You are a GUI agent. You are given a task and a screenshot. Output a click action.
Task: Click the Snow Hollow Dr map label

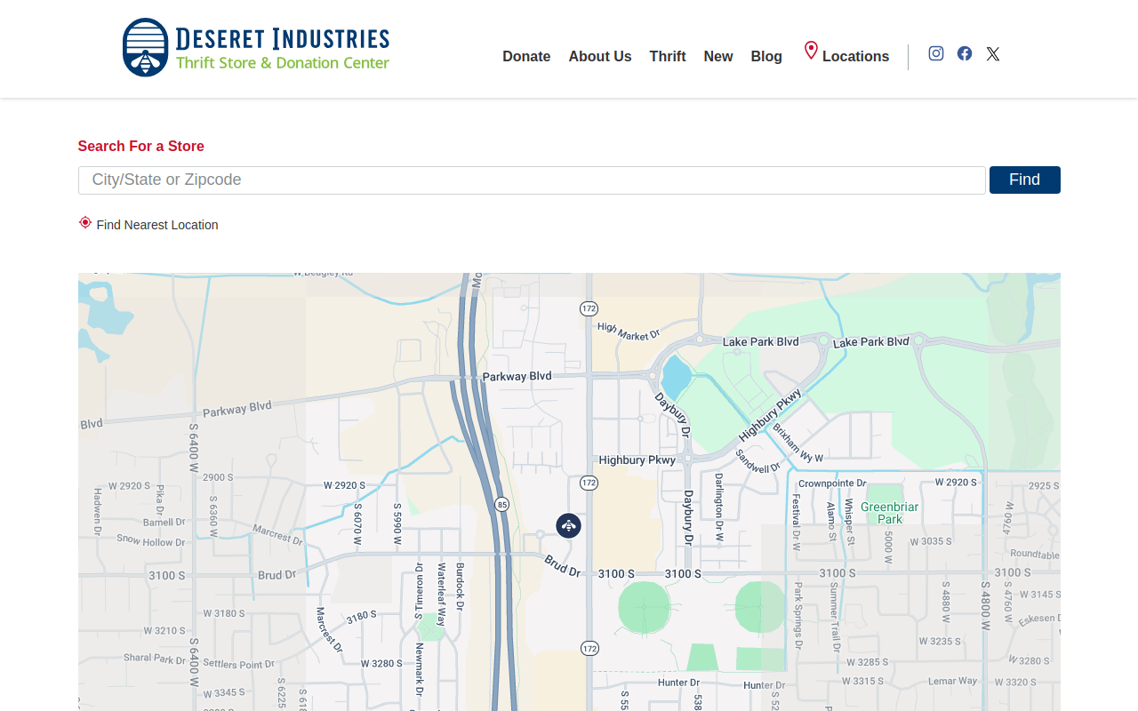coord(151,540)
